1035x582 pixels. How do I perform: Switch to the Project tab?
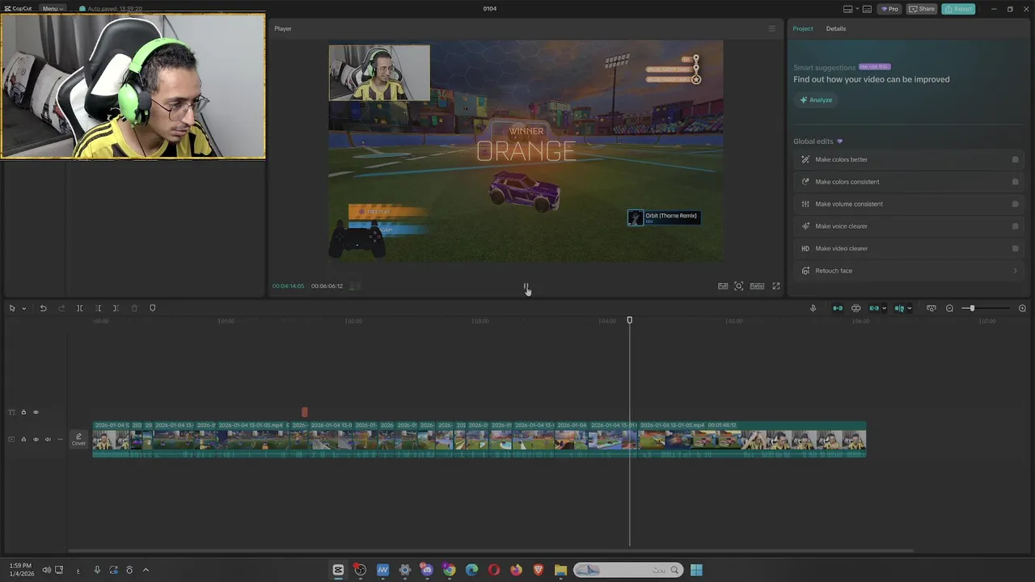[x=803, y=28]
